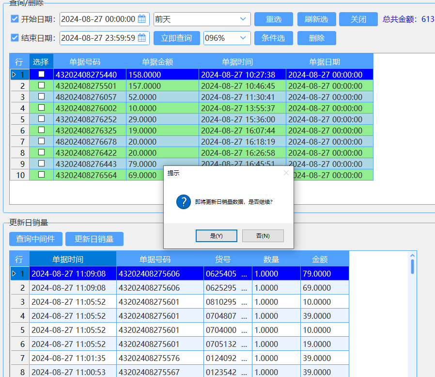The width and height of the screenshot is (435, 377).
Task: Toggle the 结束日期 checkbox
Action: [15, 38]
